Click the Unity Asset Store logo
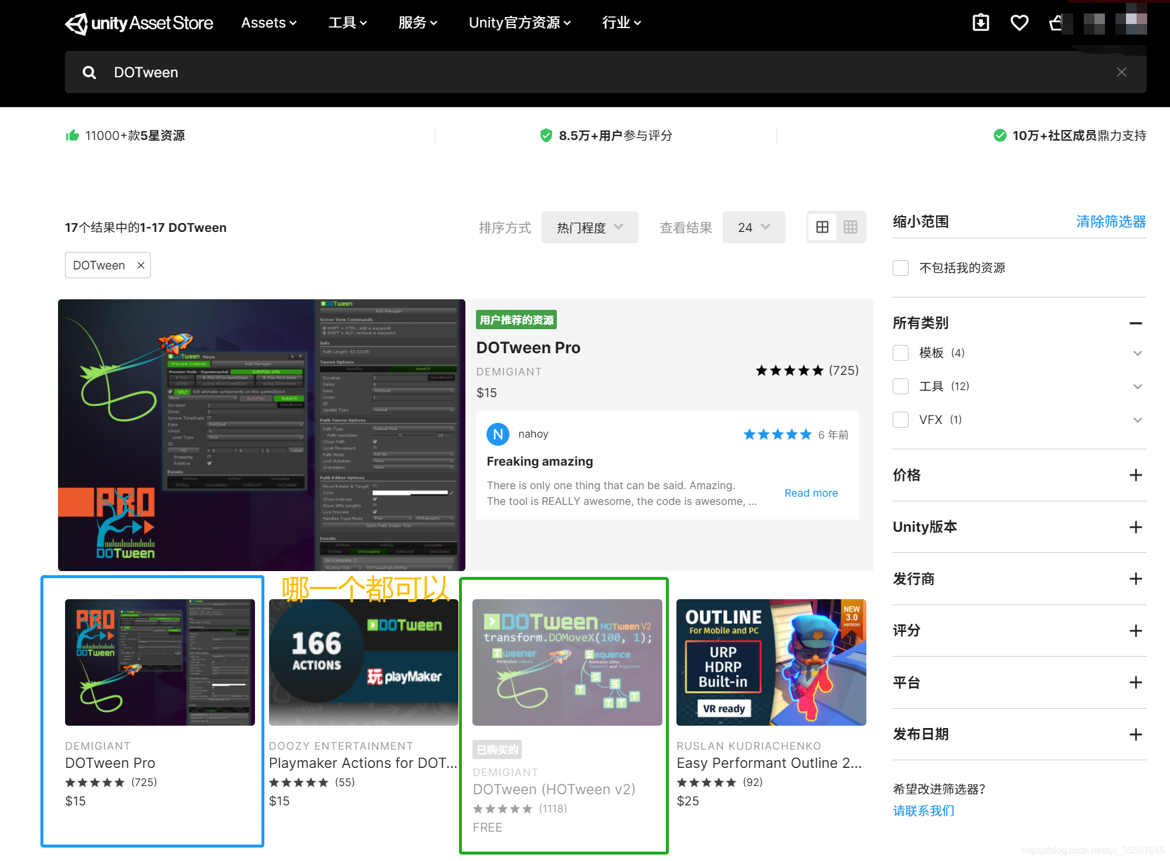 (x=139, y=23)
